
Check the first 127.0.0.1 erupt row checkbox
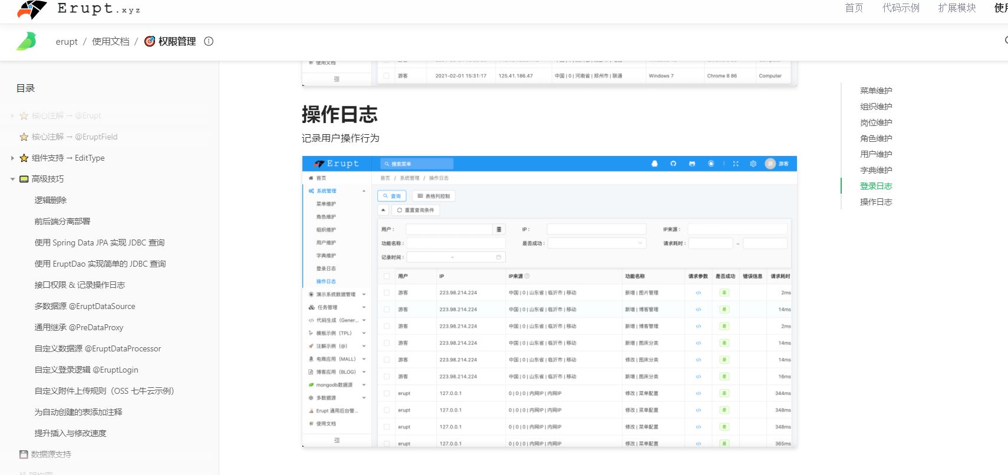[387, 393]
